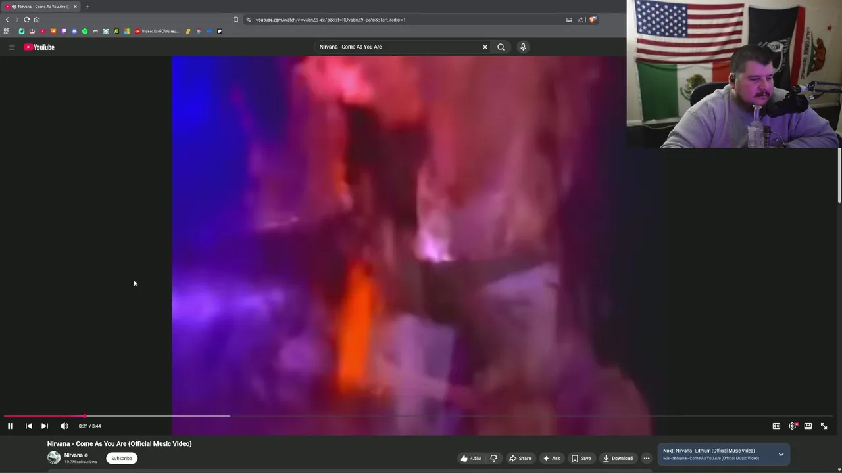Share this video
842x473 pixels.
pyautogui.click(x=520, y=458)
